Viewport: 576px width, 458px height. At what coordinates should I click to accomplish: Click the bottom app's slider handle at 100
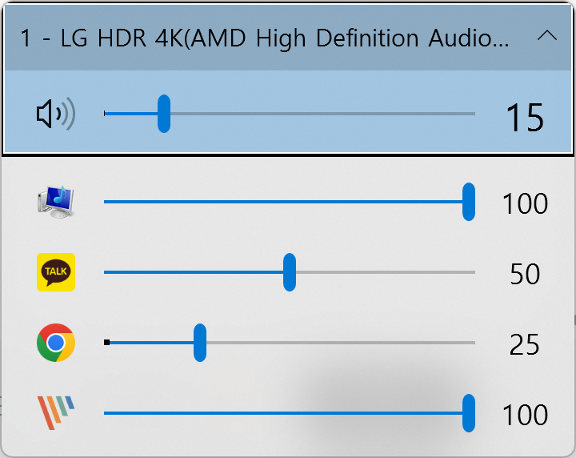[469, 413]
